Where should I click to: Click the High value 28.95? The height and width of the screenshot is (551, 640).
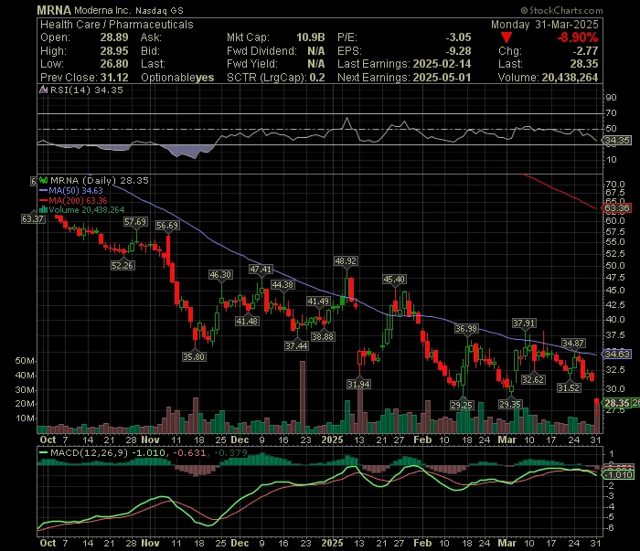(114, 51)
